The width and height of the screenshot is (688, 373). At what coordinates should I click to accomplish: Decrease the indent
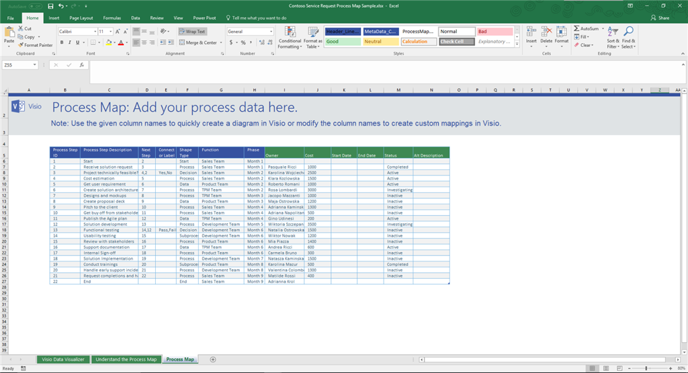pos(163,42)
